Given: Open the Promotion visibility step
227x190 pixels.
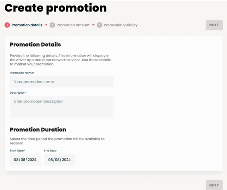Looking at the screenshot, I should pos(121,25).
